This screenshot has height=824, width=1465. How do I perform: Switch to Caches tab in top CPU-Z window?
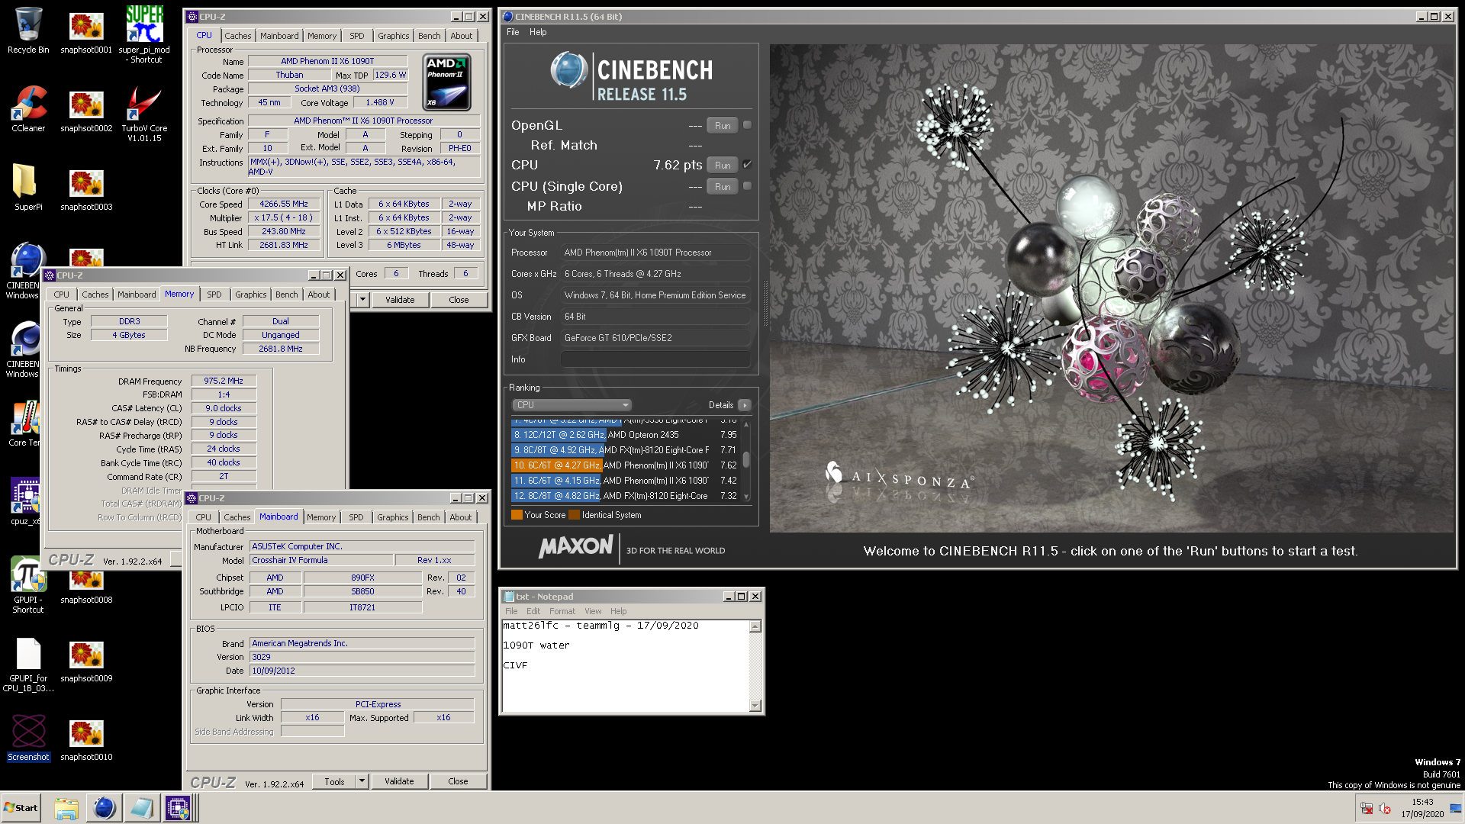point(237,36)
